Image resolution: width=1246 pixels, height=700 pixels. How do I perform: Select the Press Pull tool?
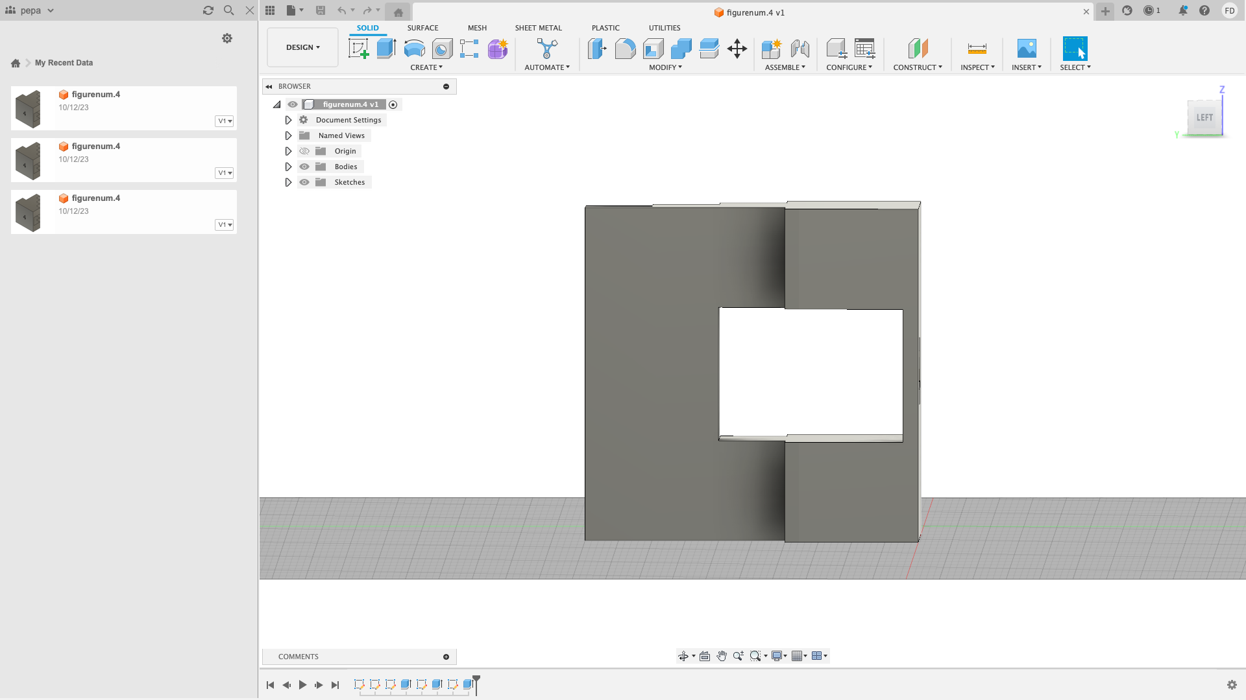597,49
